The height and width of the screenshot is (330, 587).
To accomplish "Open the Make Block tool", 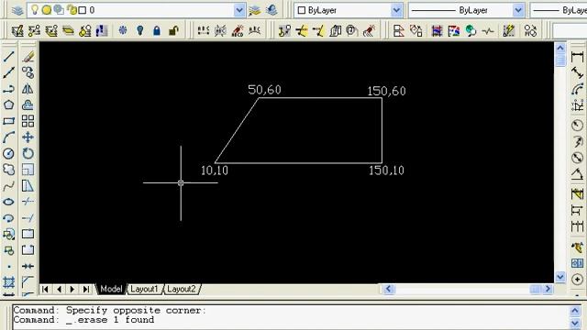I will pos(9,250).
